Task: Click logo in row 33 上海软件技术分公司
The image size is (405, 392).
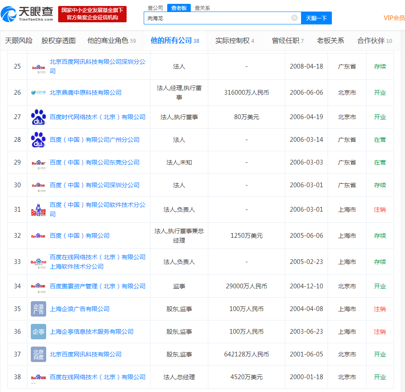Action: (x=38, y=263)
